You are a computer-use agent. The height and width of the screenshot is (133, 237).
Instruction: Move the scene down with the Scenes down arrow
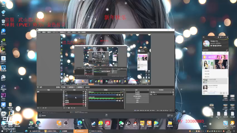pos(46,108)
